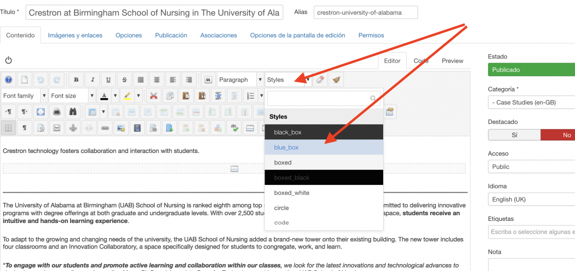Click the eraser remove format icon
The height and width of the screenshot is (271, 575).
coord(320,79)
